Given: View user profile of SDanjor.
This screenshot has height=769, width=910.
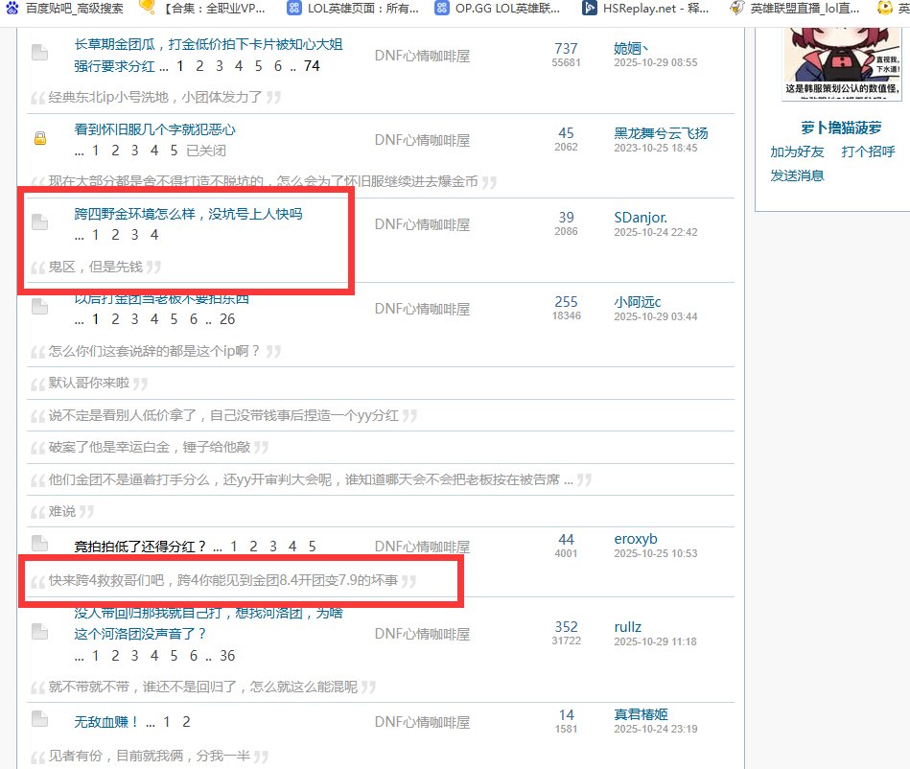Looking at the screenshot, I should coord(640,218).
